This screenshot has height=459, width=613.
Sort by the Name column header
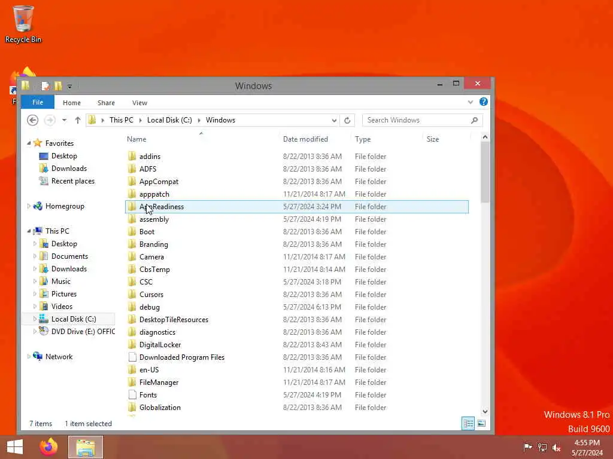[136, 139]
